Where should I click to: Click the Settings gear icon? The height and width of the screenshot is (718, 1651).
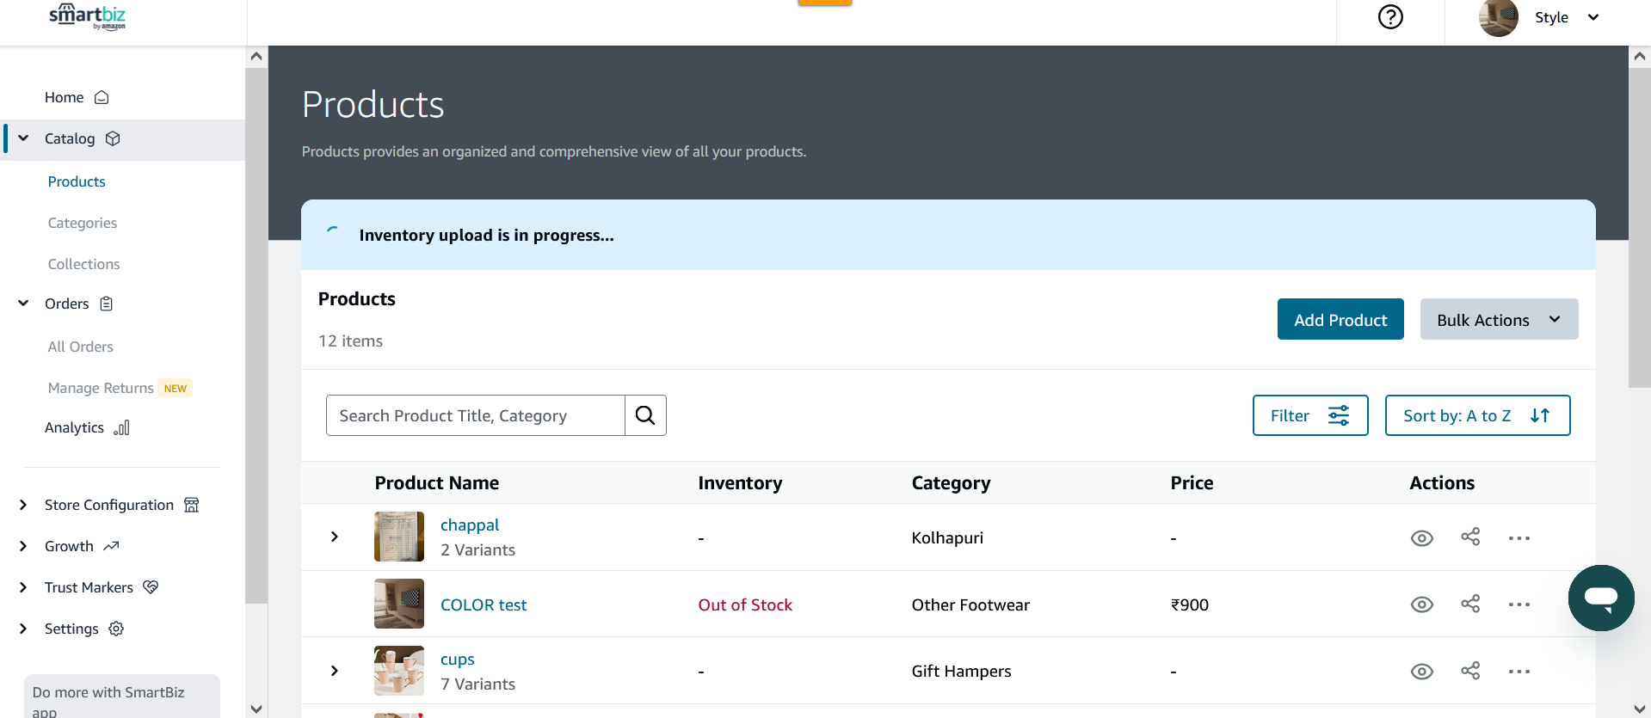116,629
